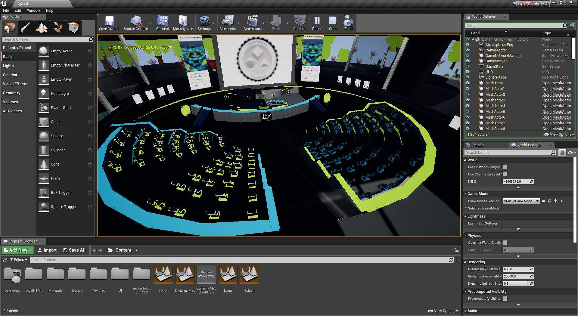The image size is (578, 316).
Task: Select the Landscape mode icon
Action: pyautogui.click(x=42, y=28)
